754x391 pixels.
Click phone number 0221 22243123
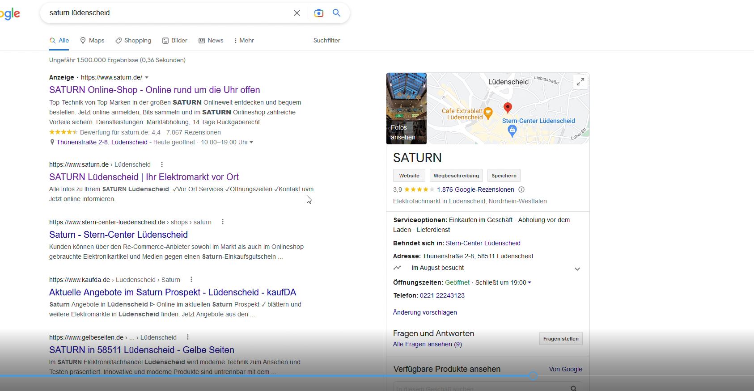[x=442, y=295]
